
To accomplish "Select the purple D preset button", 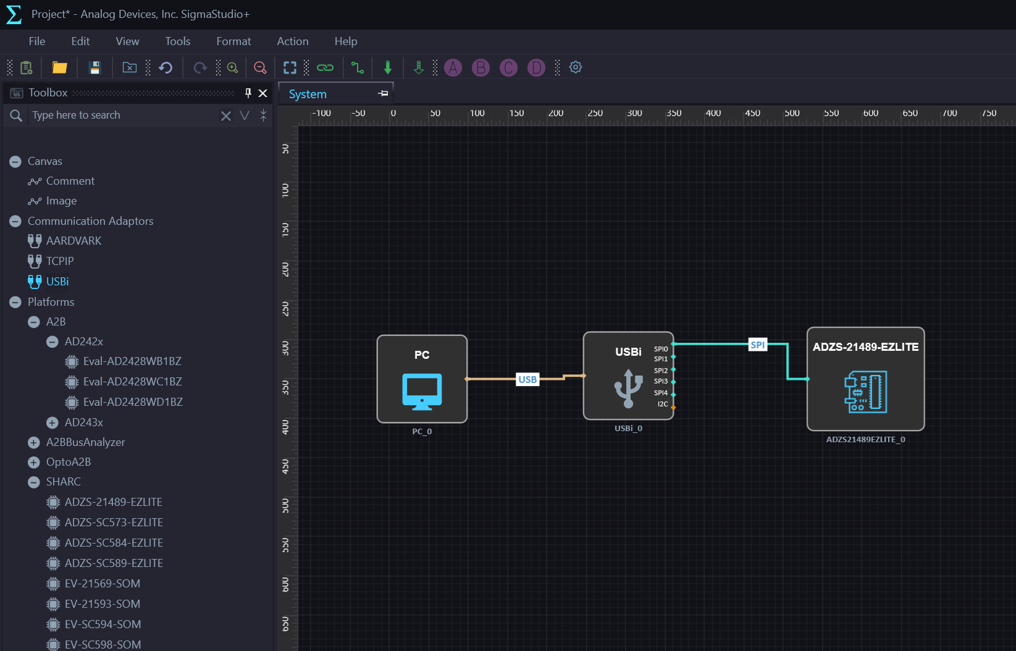I will tap(536, 67).
